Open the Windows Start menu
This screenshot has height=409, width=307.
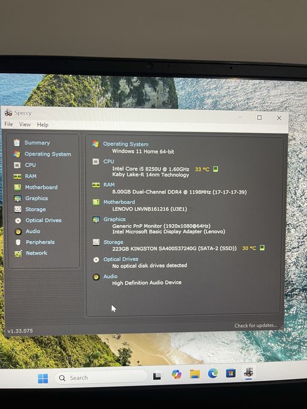point(43,378)
